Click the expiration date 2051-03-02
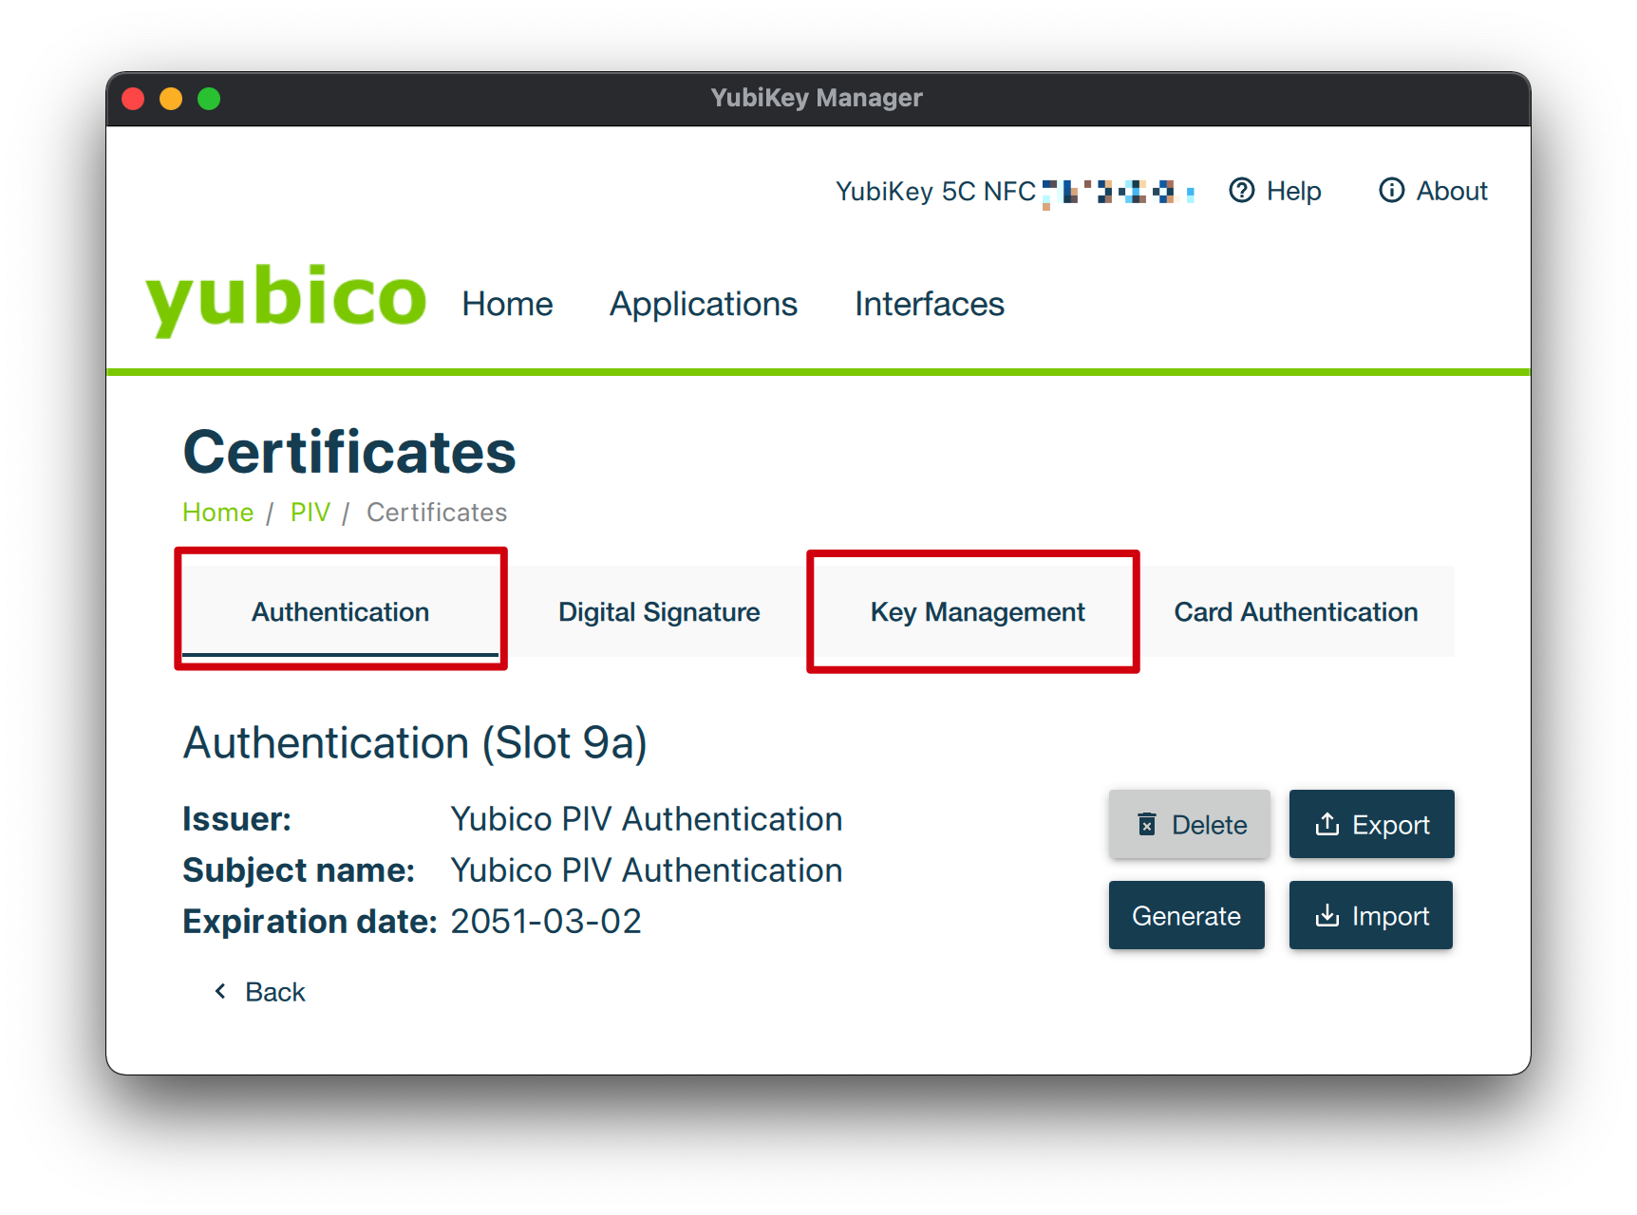This screenshot has height=1215, width=1637. coord(546,922)
